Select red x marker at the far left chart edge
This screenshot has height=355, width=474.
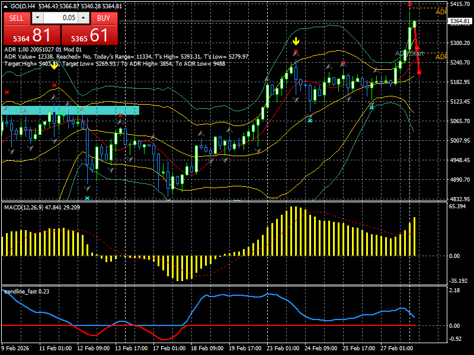click(x=7, y=92)
